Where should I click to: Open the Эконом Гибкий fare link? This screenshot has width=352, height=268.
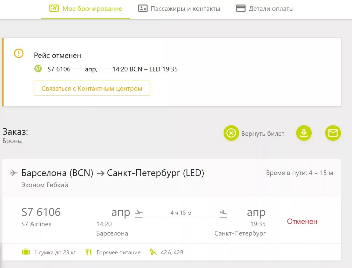click(x=45, y=185)
